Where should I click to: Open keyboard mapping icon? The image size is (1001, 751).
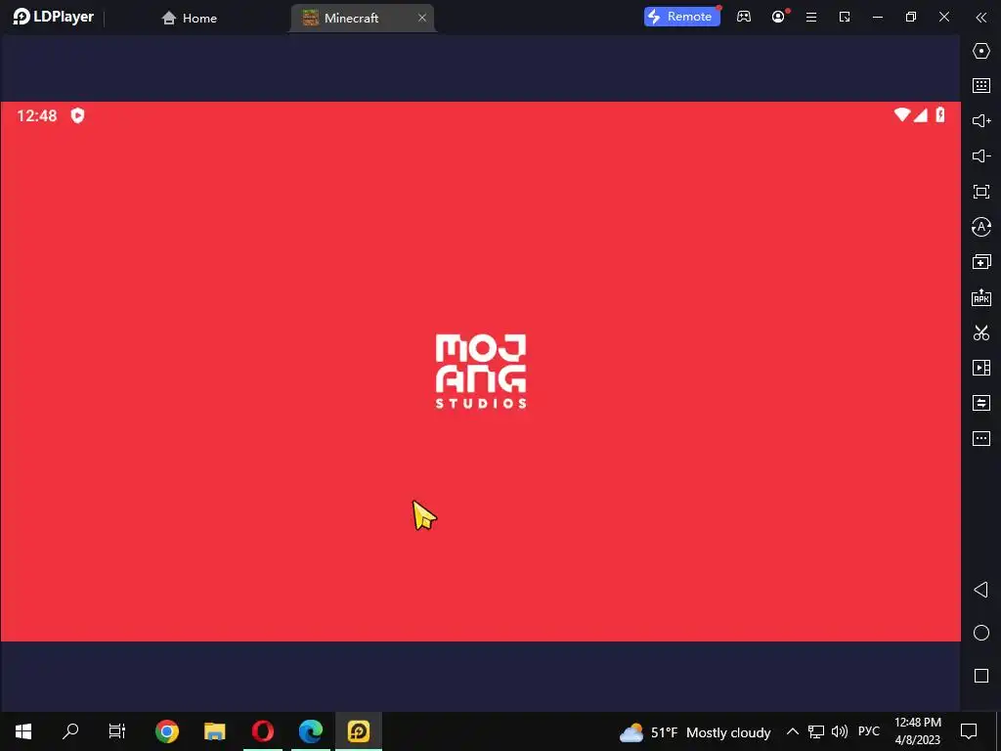coord(981,86)
